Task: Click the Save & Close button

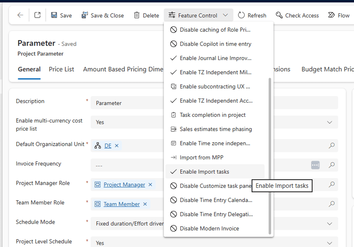Action: (x=103, y=15)
